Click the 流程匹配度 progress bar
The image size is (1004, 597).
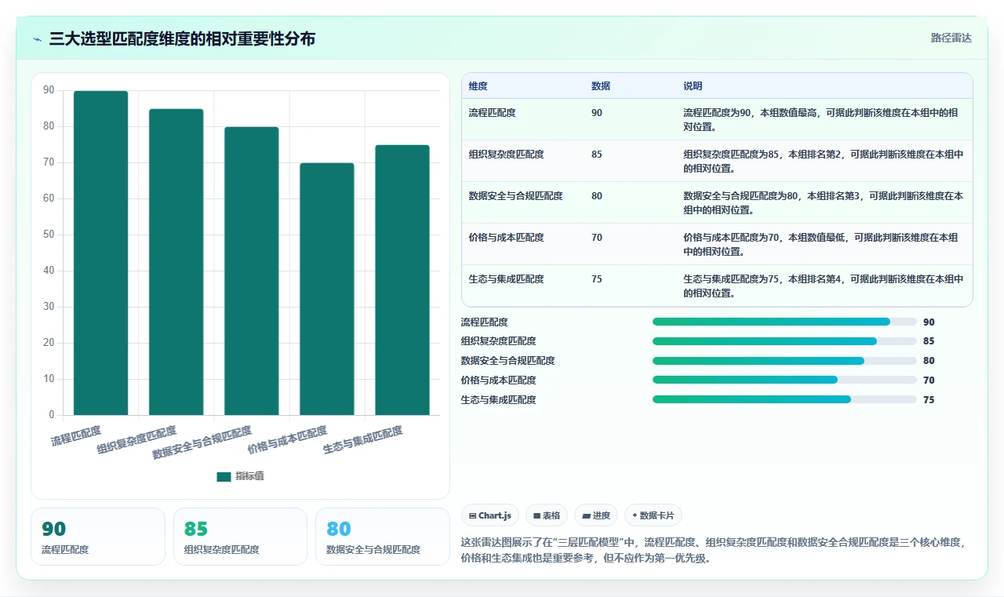784,322
